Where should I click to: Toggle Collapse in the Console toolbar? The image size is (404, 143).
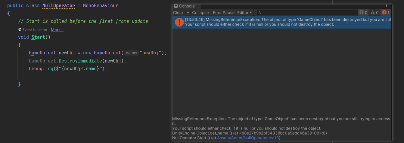(200, 13)
